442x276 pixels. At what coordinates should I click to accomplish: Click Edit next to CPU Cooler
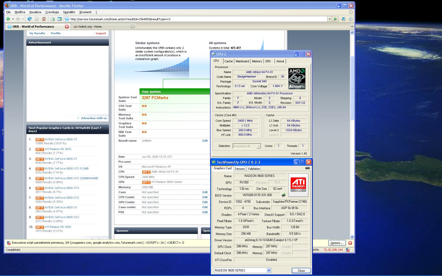tap(205, 197)
